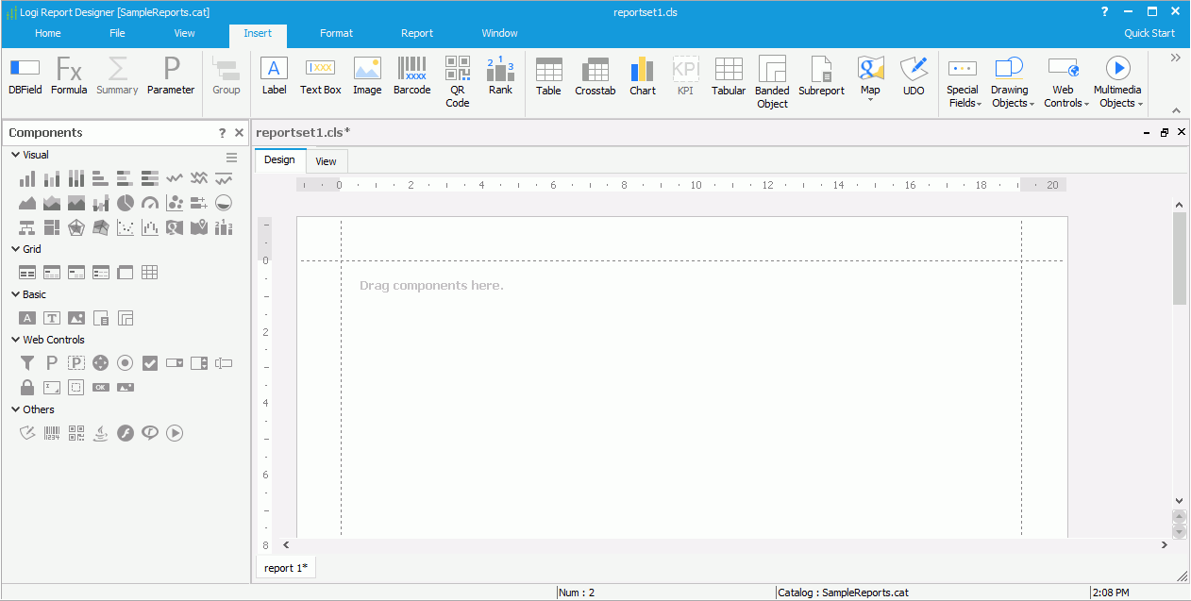This screenshot has width=1191, height=601.
Task: Select the radar chart icon in Components
Action: click(x=75, y=226)
